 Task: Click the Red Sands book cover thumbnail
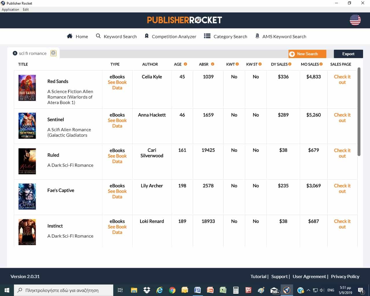(27, 88)
